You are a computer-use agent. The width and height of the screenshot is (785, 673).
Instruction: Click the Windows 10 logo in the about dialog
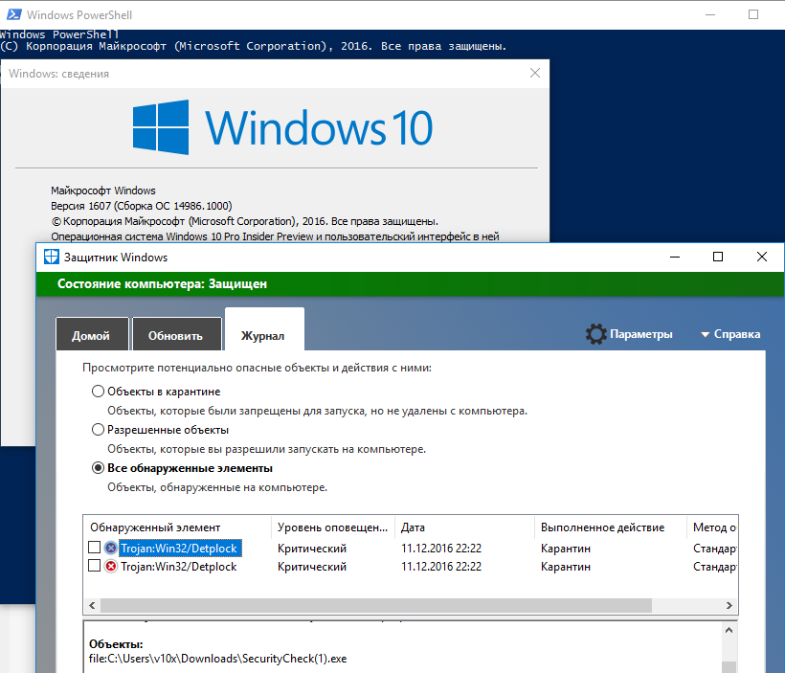point(282,127)
